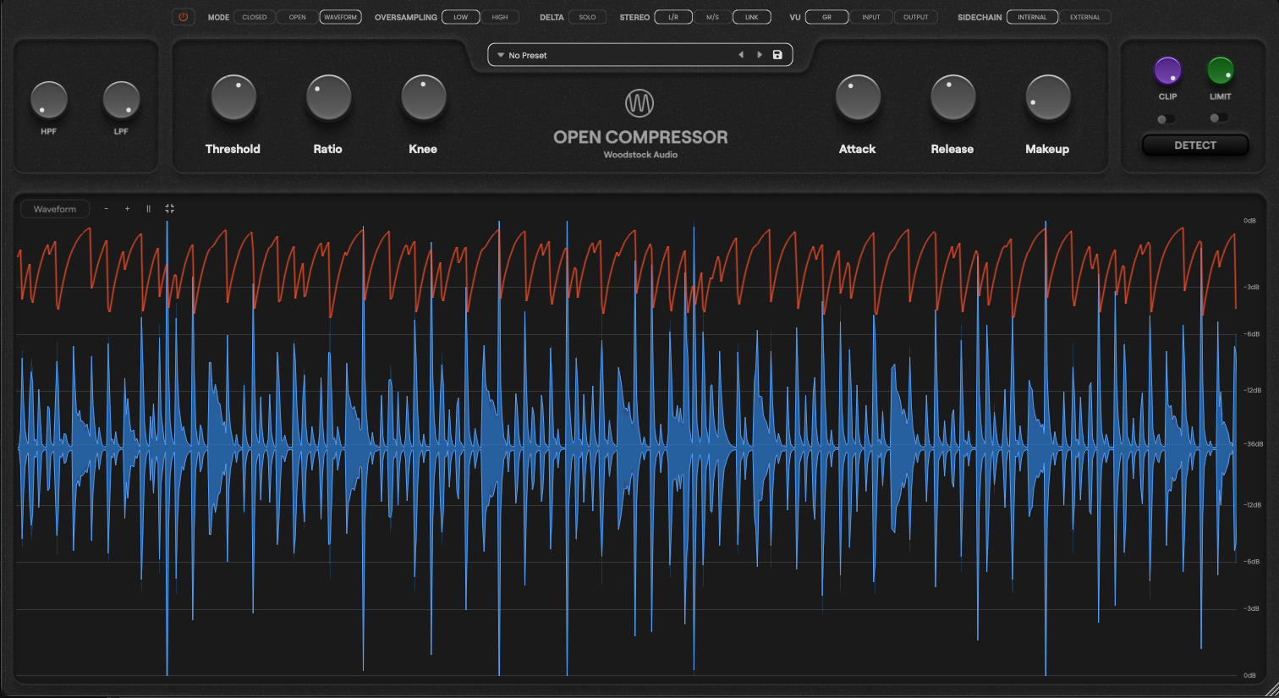Enable DELTA SOLO
Viewport: 1279px width, 698px height.
587,17
